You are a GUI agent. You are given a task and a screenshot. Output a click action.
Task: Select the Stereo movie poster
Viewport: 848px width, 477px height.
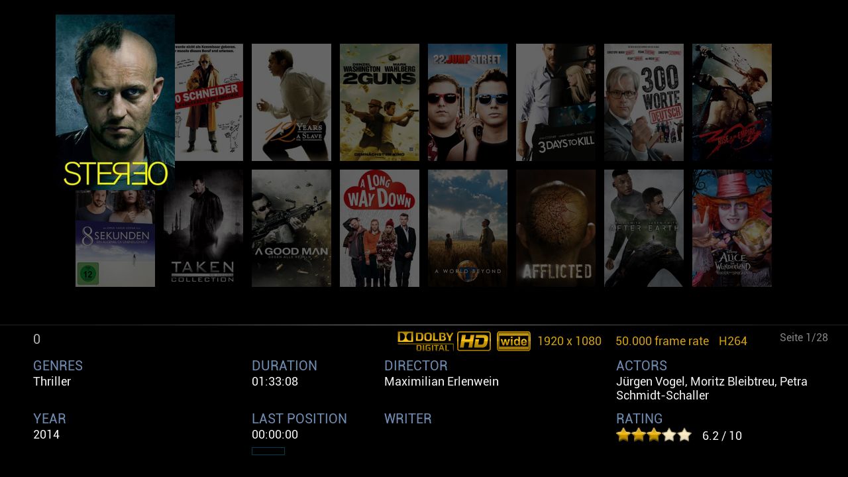pos(115,103)
